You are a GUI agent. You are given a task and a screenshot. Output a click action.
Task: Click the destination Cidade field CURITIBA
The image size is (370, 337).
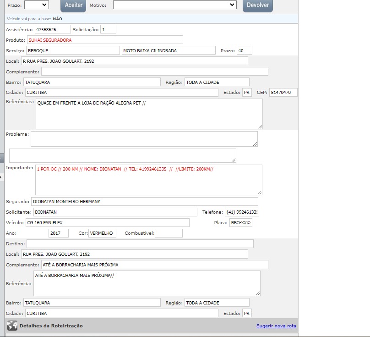[x=121, y=313]
